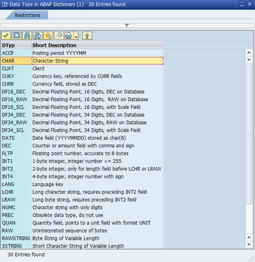The width and height of the screenshot is (255, 262).
Task: Open the print options dropdown arrow
Action: click(x=76, y=36)
